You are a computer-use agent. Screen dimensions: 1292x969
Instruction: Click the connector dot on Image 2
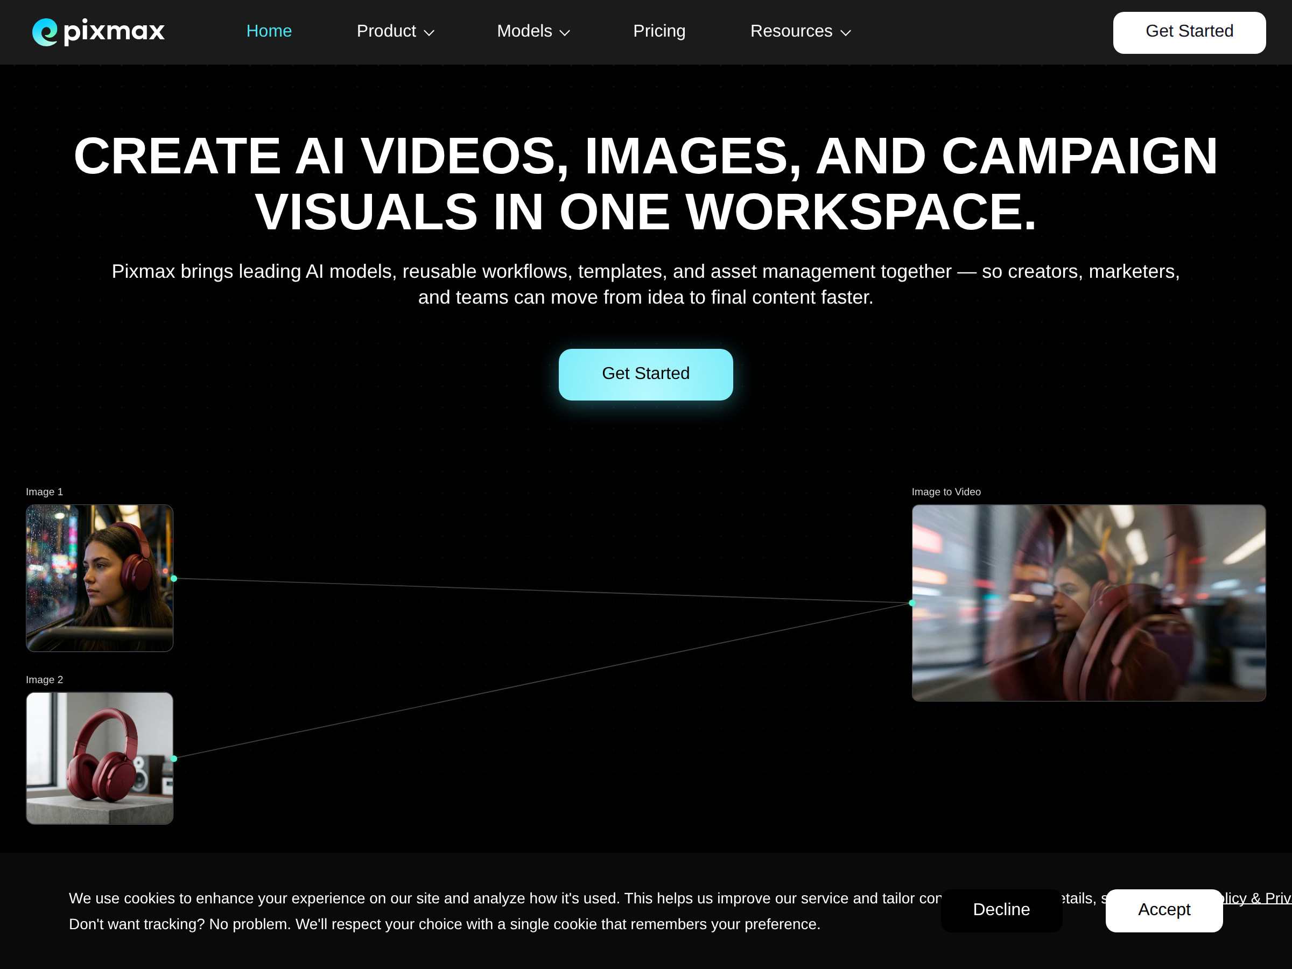[x=173, y=758]
